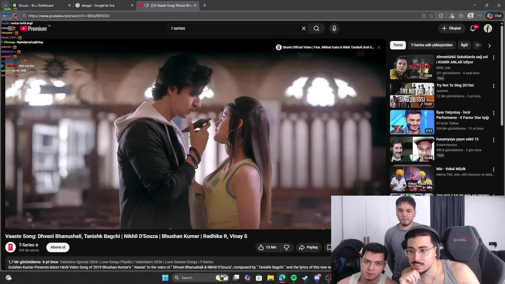The height and width of the screenshot is (284, 505).
Task: Open the Windows Start menu
Action: point(165,278)
